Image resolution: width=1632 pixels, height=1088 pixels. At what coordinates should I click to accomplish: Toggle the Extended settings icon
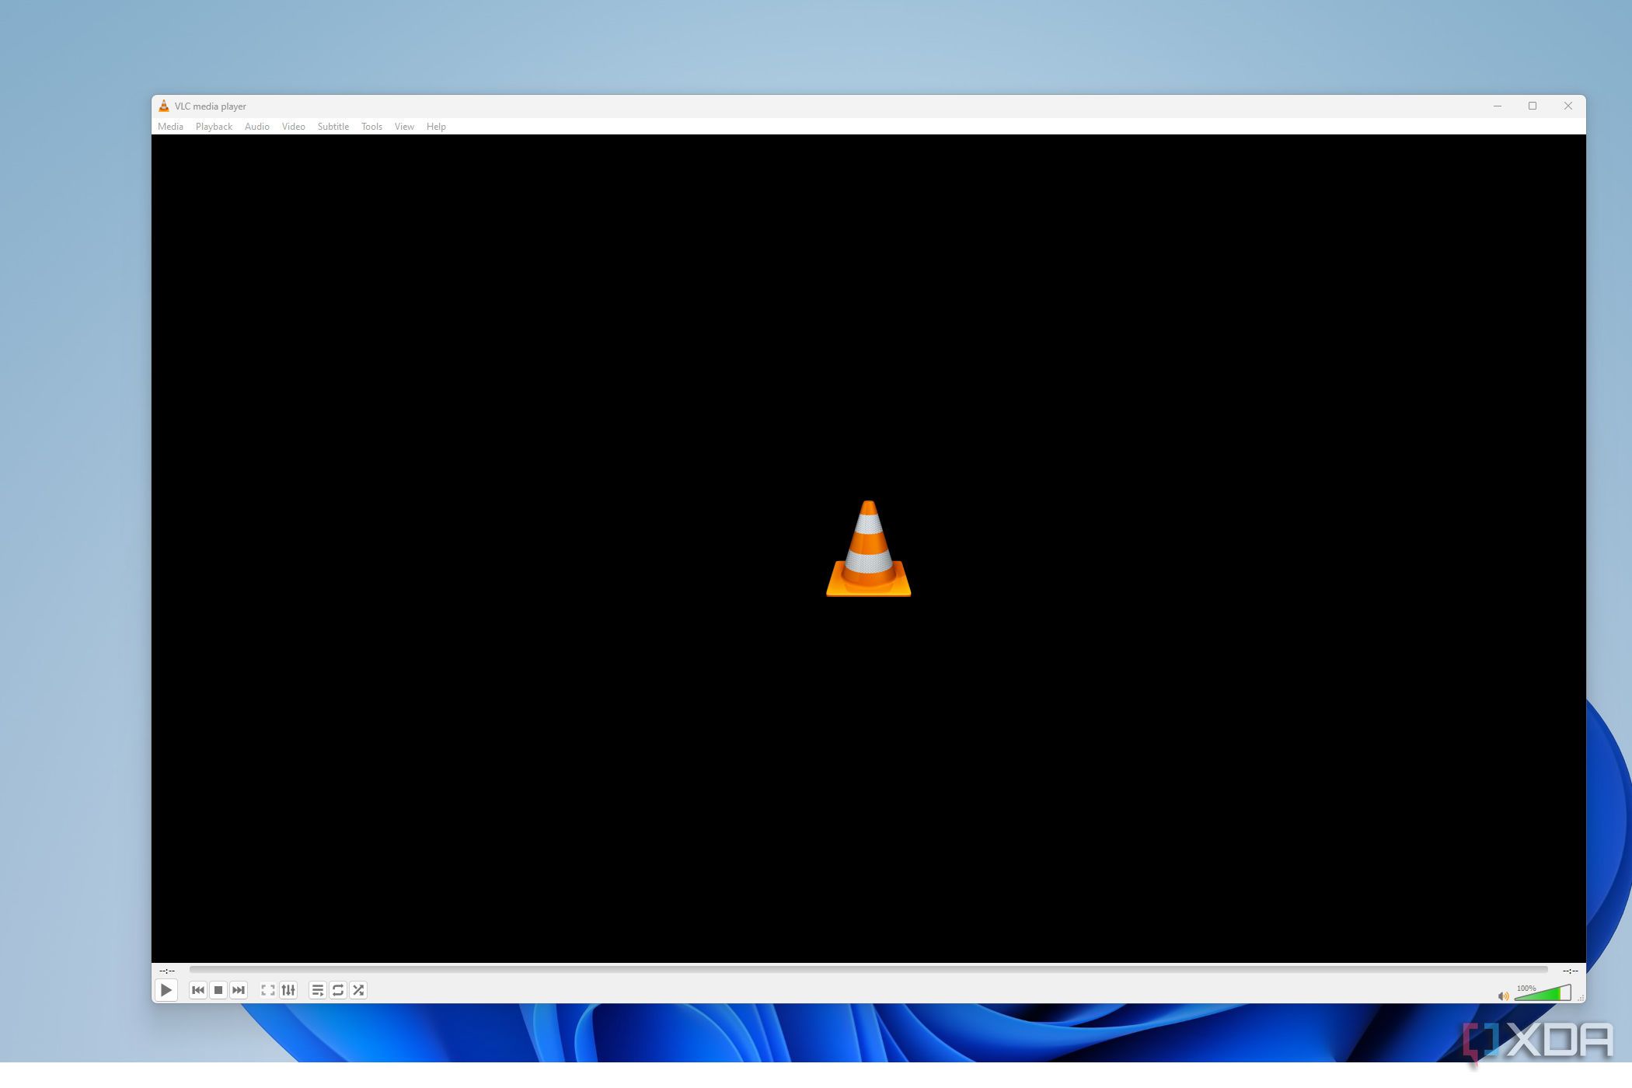(x=288, y=989)
